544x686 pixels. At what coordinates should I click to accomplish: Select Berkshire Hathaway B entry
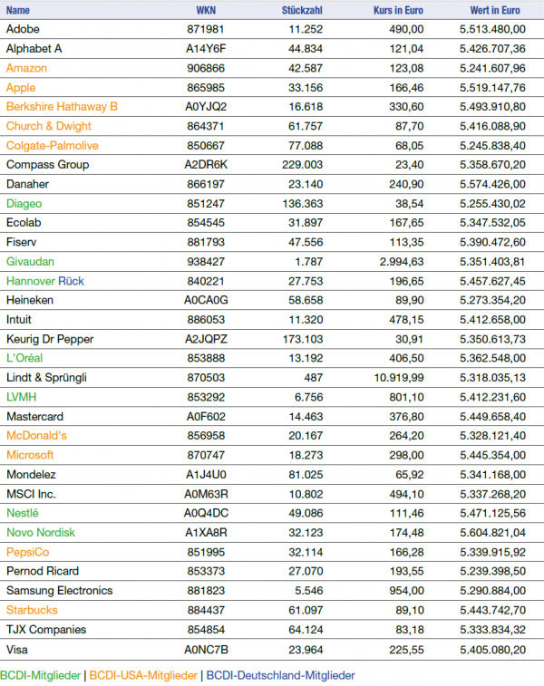click(62, 107)
